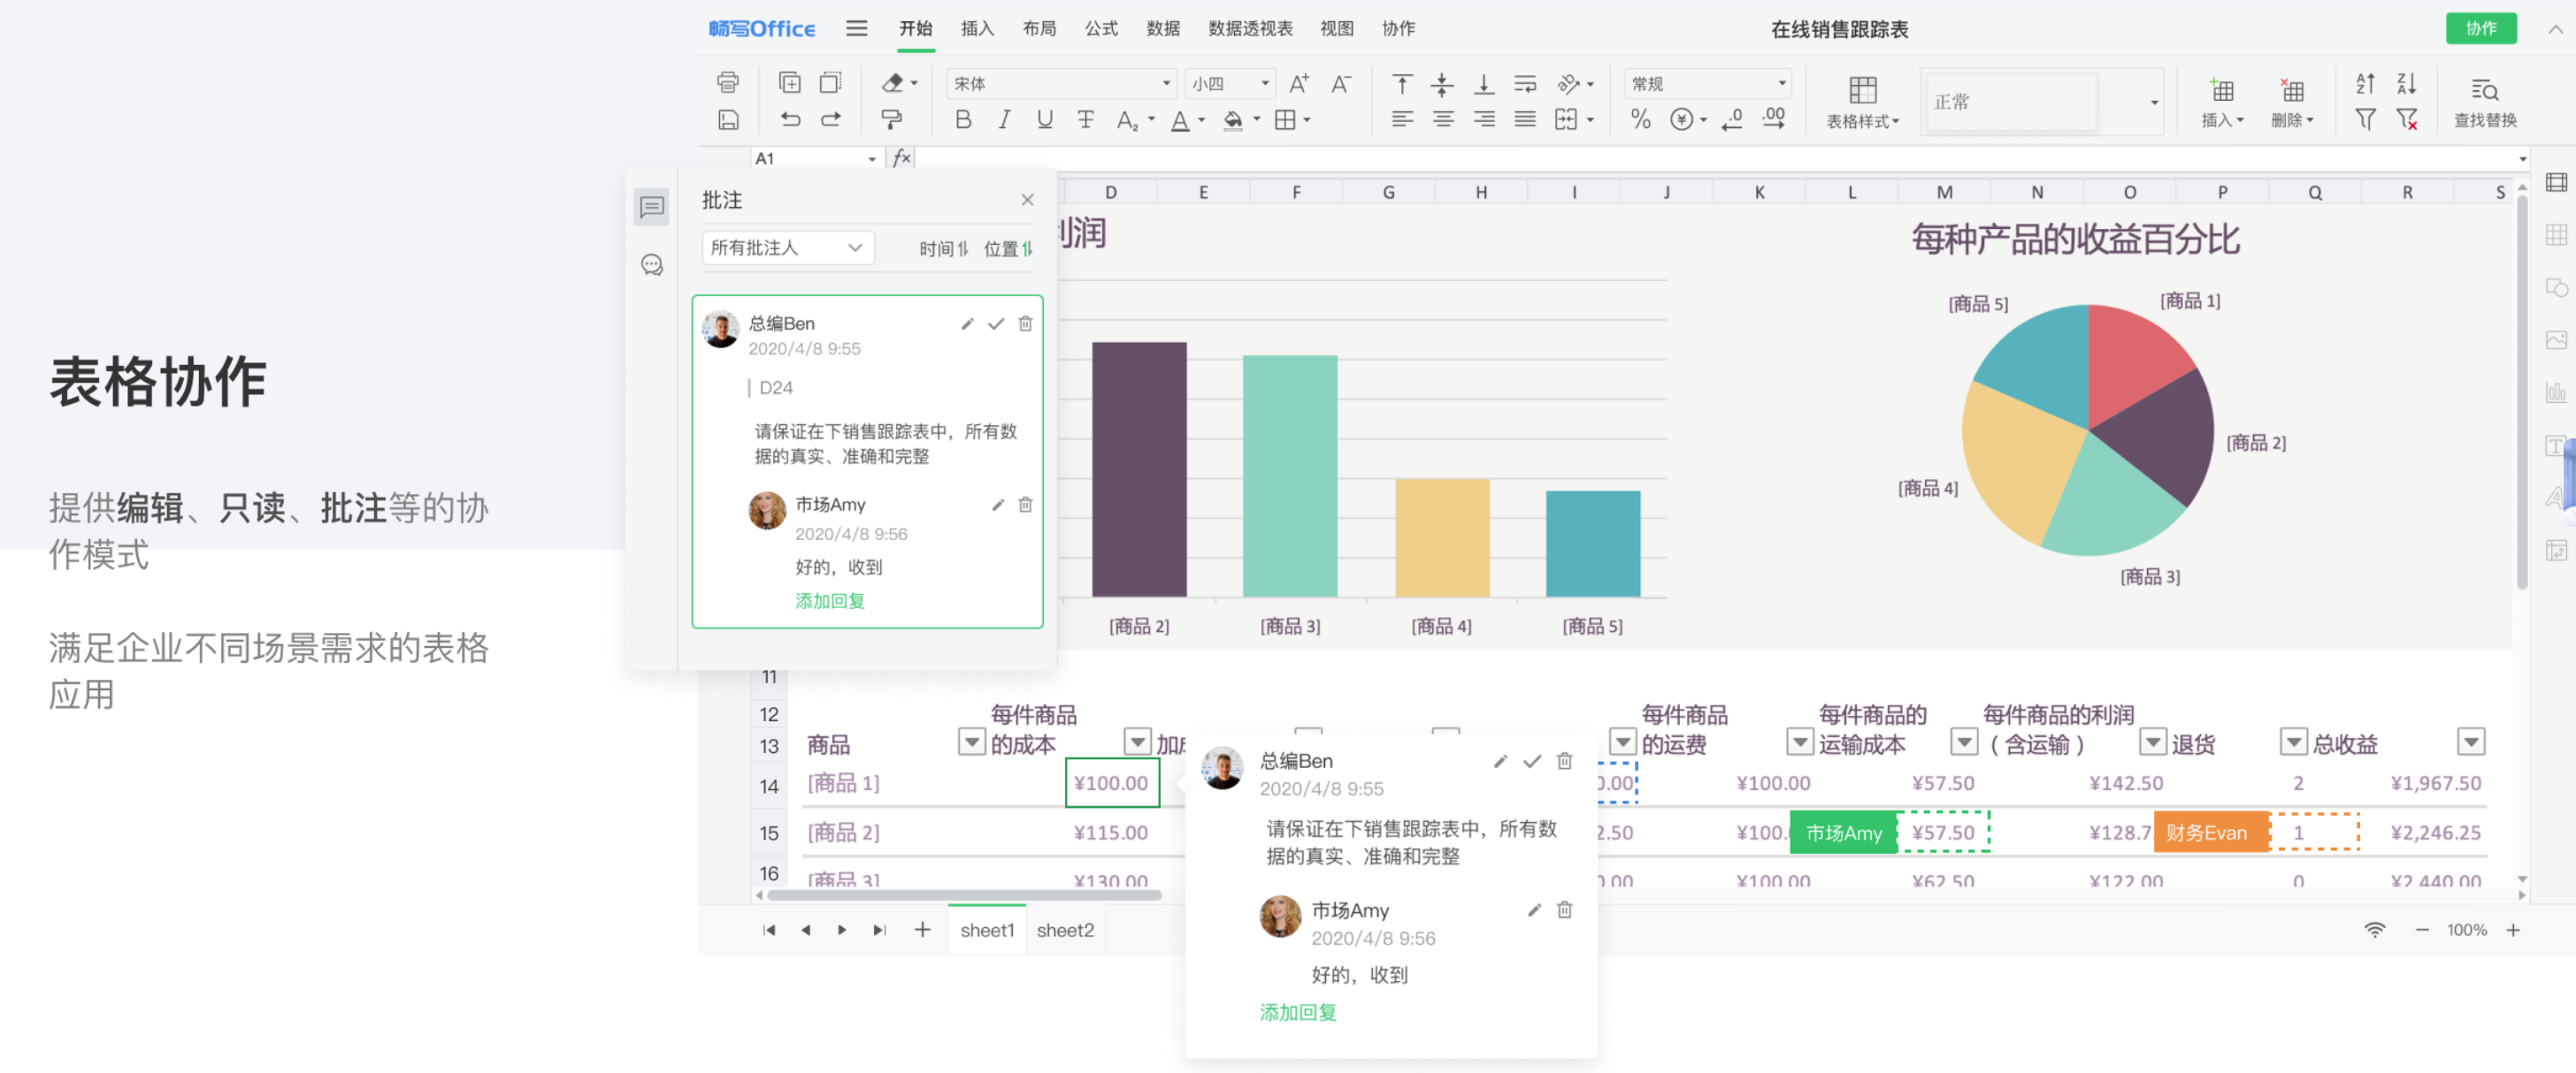The width and height of the screenshot is (2576, 1073).
Task: Align cell content to bottom
Action: (1484, 84)
